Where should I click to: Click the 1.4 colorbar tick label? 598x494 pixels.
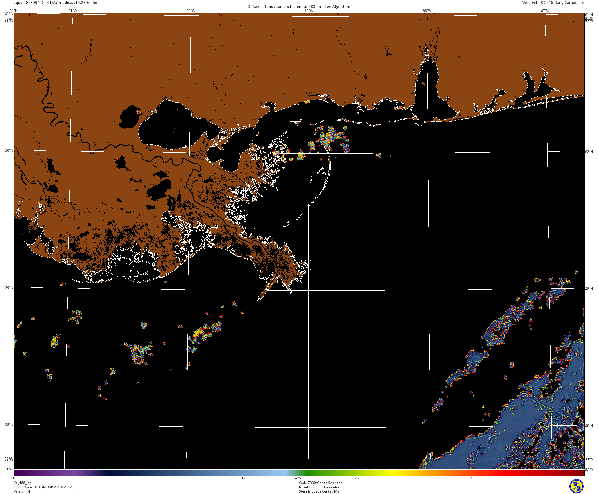[x=470, y=478]
